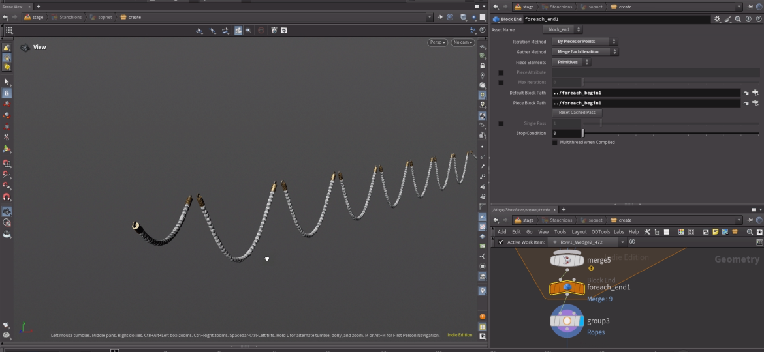Adjust the Stop Condition slider
The image size is (764, 352).
point(584,133)
